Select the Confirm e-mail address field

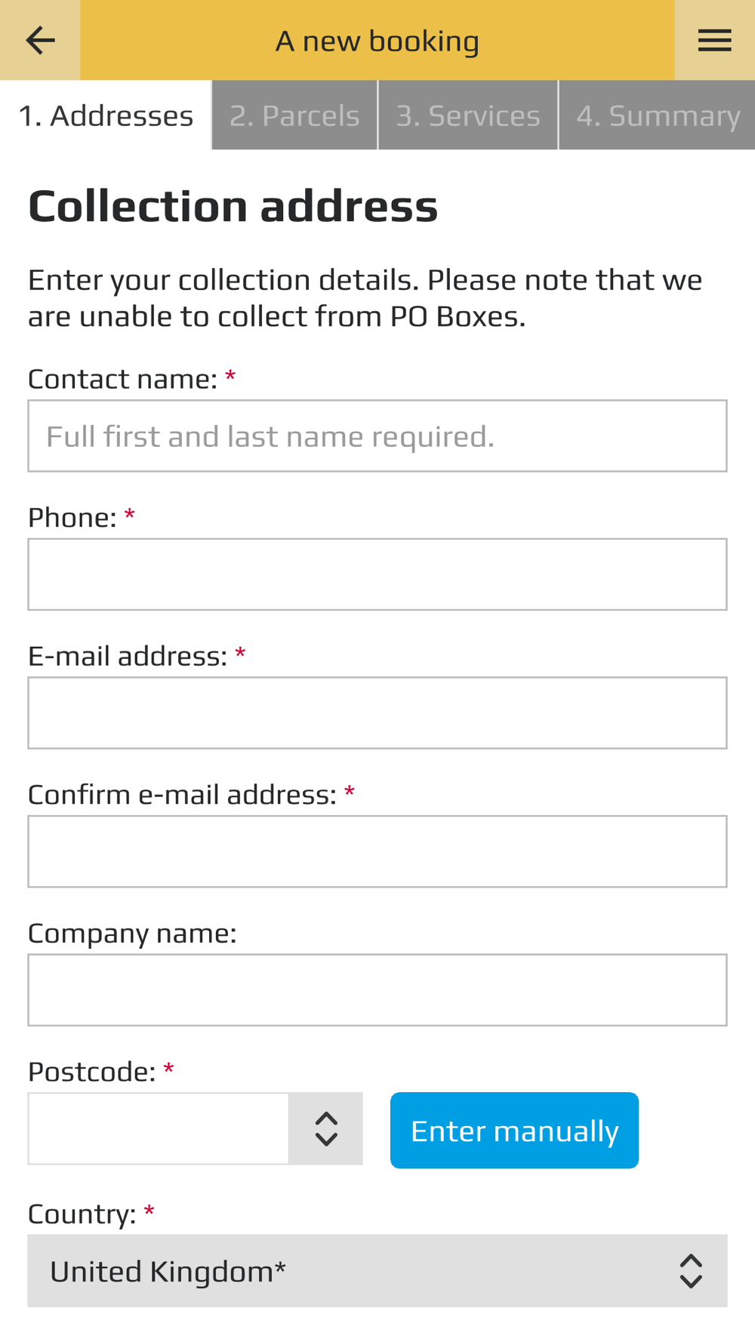coord(377,851)
